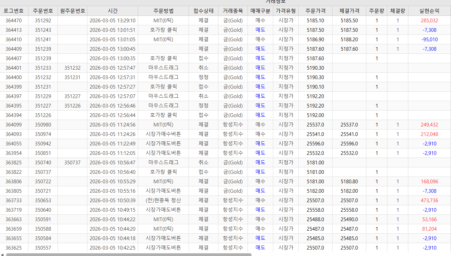The image size is (451, 256).
Task: Click order number 351229
Action: click(x=43, y=96)
